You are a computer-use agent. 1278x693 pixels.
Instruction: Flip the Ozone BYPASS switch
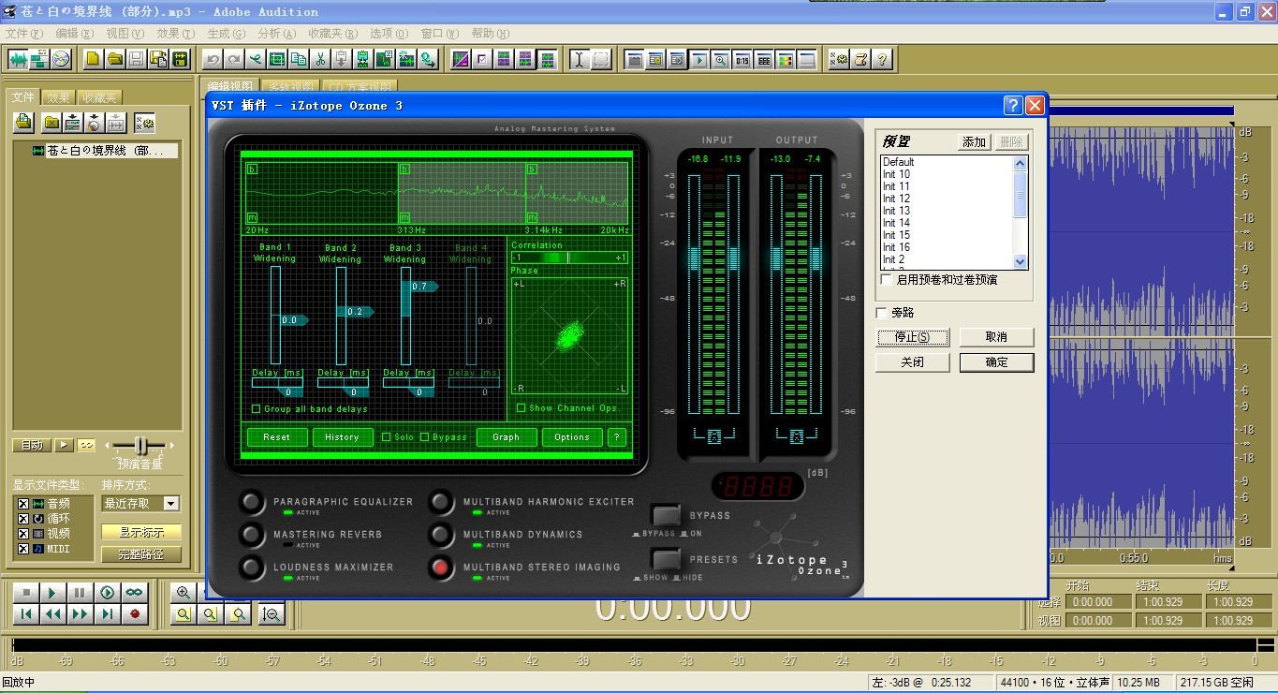click(666, 516)
